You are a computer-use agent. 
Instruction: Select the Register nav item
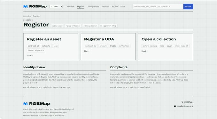(x=81, y=6)
